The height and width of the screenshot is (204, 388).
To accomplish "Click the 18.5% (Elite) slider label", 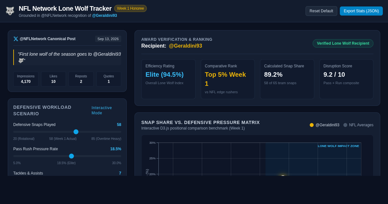I will click(66, 163).
